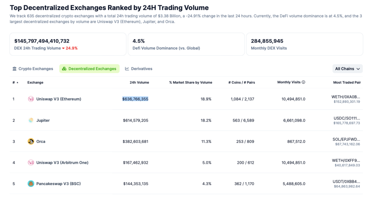Click the $165,778,697.73 pair volume value
The width and height of the screenshot is (383, 197).
(x=347, y=123)
